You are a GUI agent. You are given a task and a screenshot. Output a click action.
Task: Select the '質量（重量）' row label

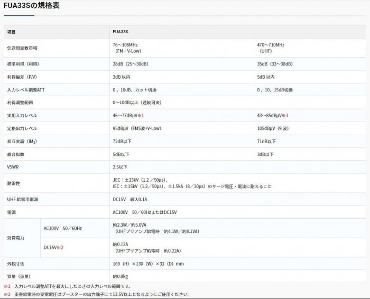click(19, 276)
